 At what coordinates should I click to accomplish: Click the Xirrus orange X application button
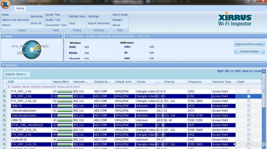(5, 4)
